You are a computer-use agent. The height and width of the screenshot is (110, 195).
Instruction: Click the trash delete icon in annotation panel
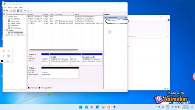coord(9,56)
